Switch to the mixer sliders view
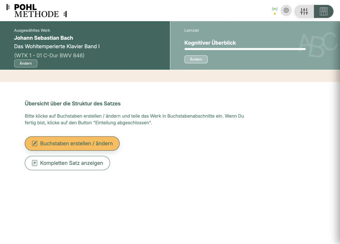 [x=304, y=11]
